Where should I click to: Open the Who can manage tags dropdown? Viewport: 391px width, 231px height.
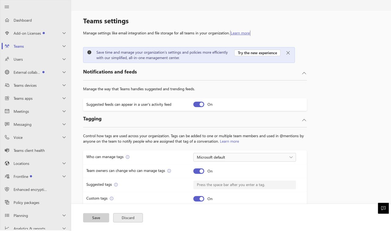[244, 157]
